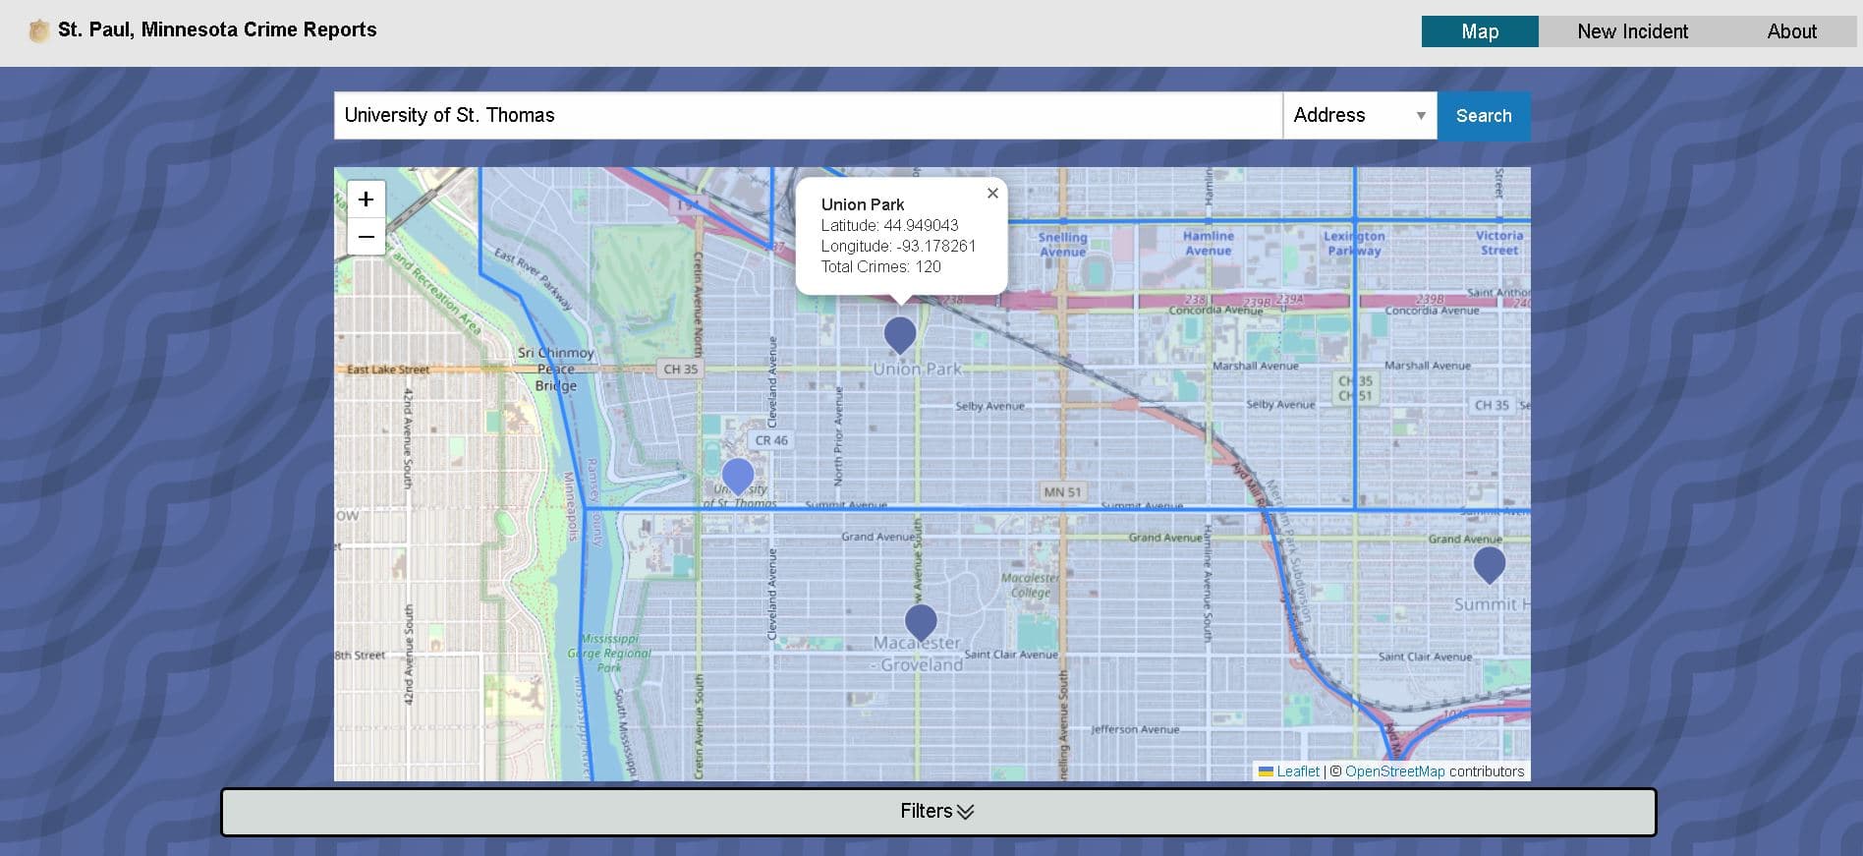
Task: Click the site title St. Paul Crime Reports
Action: tap(217, 29)
